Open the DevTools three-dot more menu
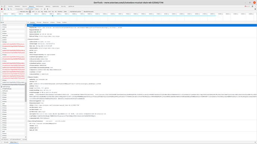 click(255, 6)
